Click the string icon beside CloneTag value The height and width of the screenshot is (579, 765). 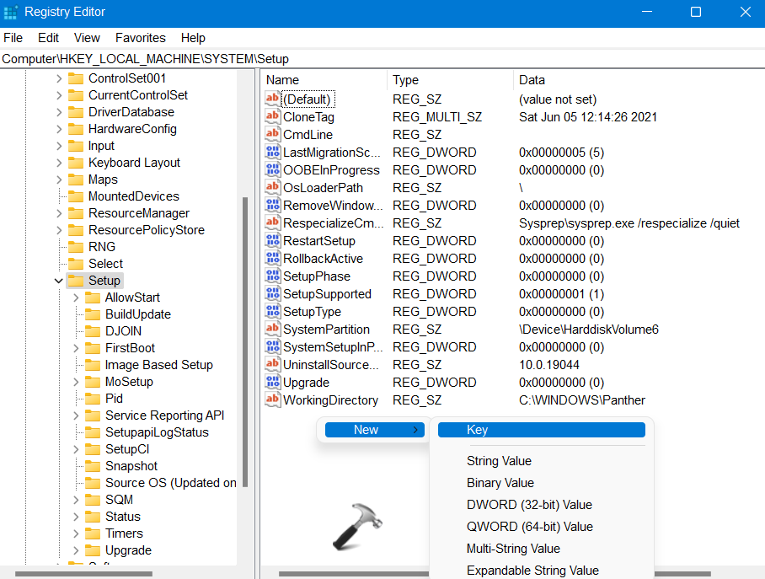272,117
